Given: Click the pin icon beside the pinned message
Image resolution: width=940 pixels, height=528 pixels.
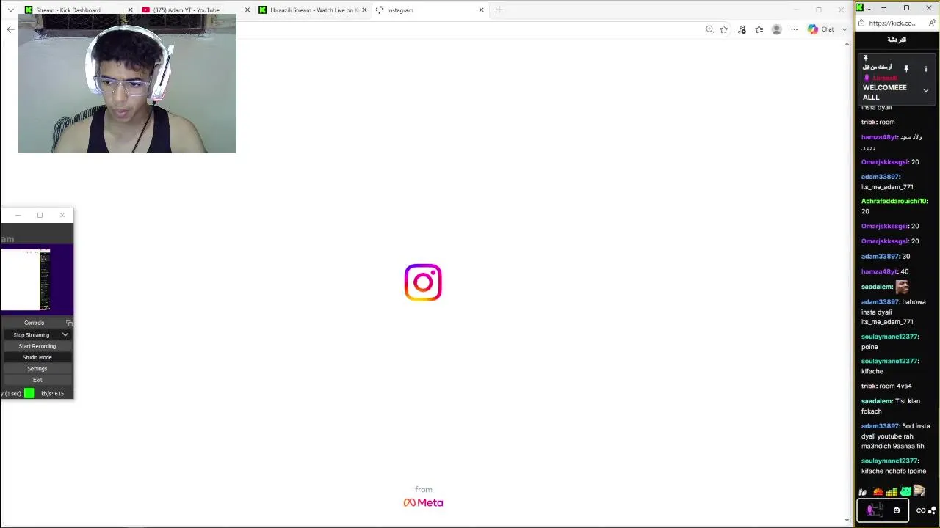Looking at the screenshot, I should click(906, 69).
